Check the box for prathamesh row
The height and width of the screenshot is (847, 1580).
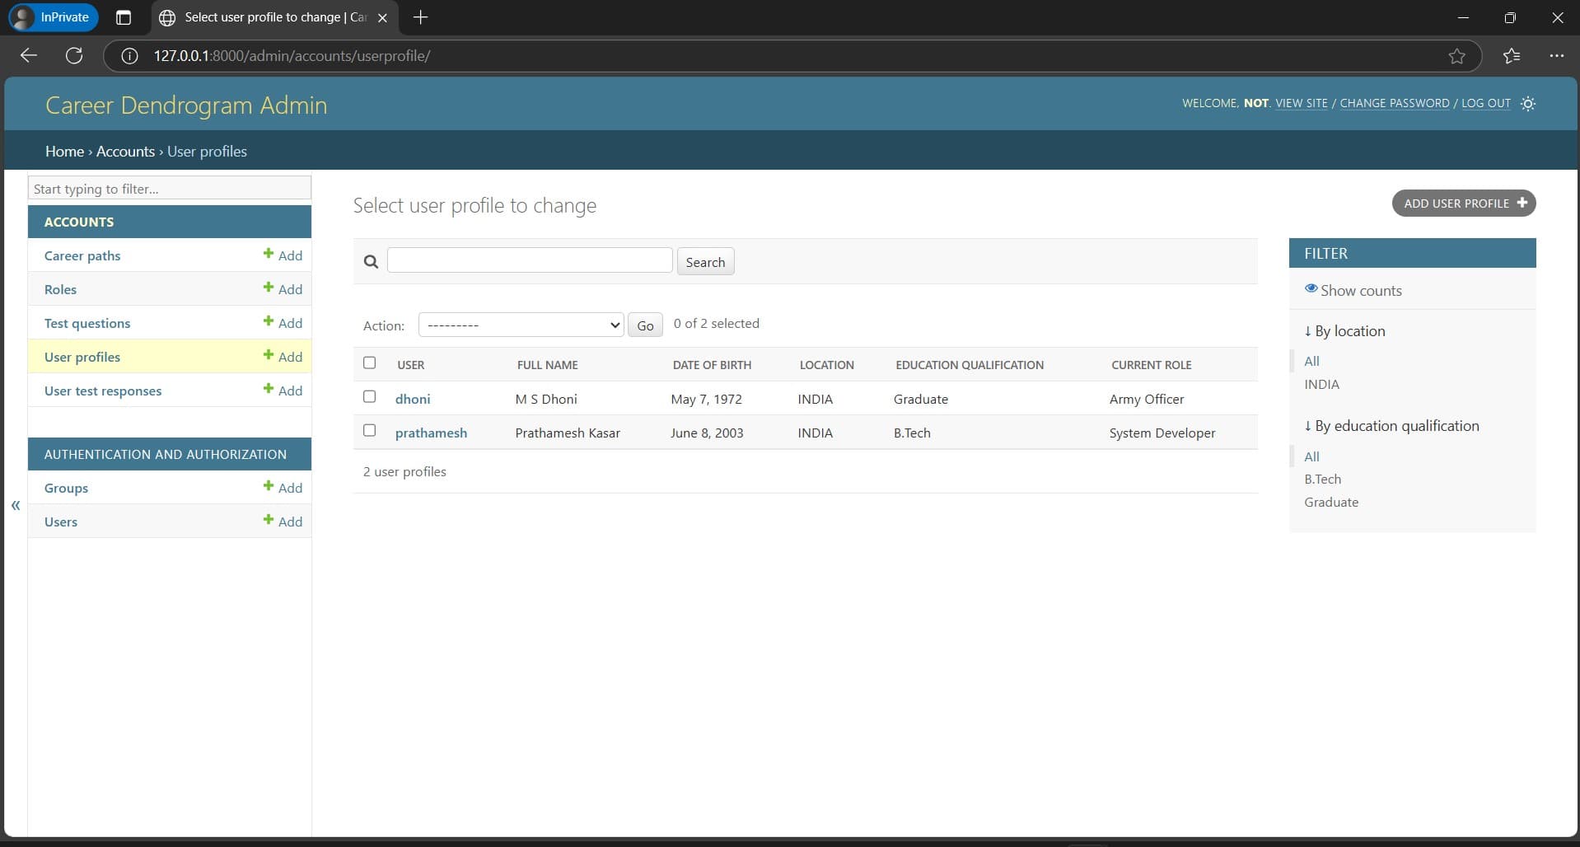coord(369,431)
